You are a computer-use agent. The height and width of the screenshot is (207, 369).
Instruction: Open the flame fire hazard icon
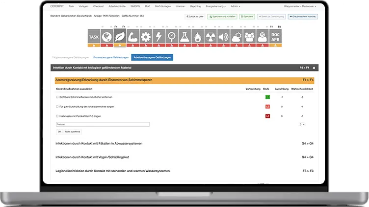click(x=197, y=37)
